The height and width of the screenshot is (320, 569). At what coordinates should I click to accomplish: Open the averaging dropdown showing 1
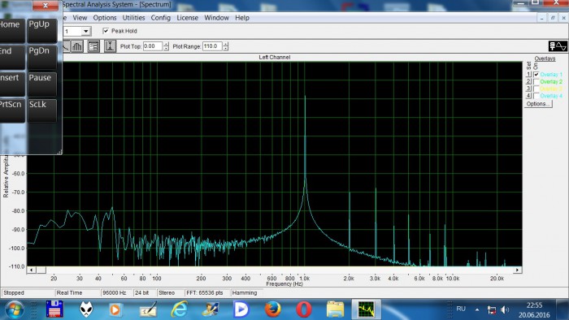[86, 31]
